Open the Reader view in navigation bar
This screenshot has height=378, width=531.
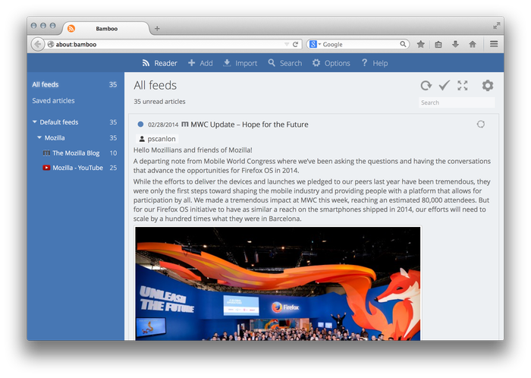pos(159,63)
